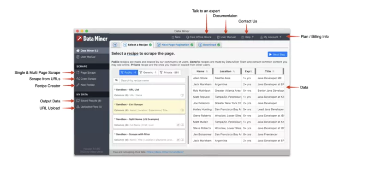Viewport: 369px width, 171px height.
Task: Expand the Help dropdown menu
Action: 247,37
